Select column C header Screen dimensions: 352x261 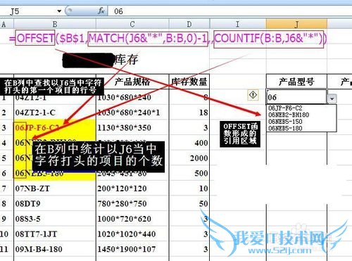click(x=132, y=24)
